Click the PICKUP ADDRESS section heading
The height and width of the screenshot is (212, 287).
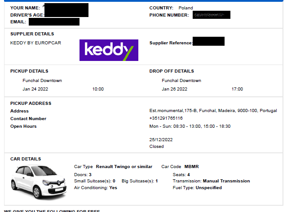pyautogui.click(x=31, y=104)
